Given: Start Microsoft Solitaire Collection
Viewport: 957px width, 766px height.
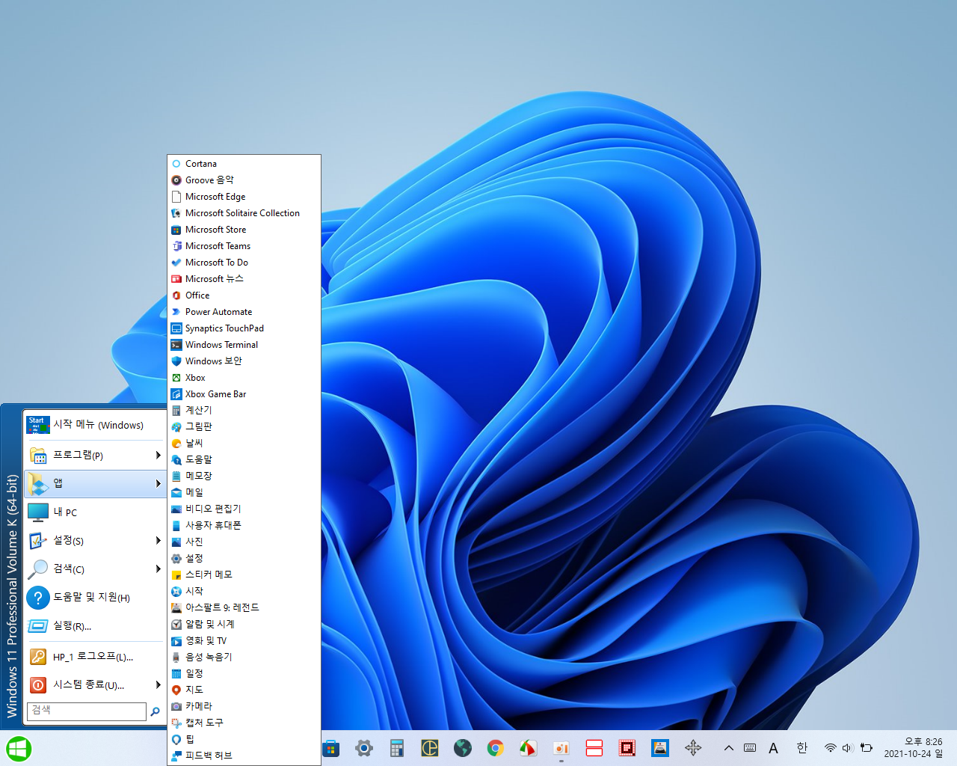Looking at the screenshot, I should (x=244, y=213).
